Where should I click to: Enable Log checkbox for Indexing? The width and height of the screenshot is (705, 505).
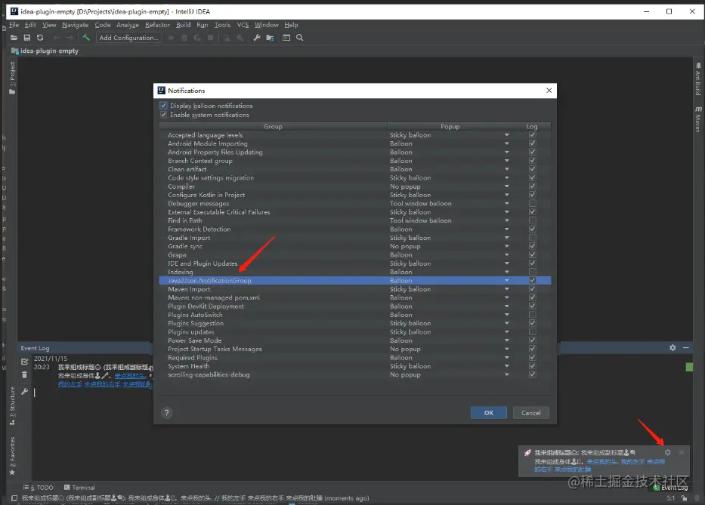pos(533,272)
